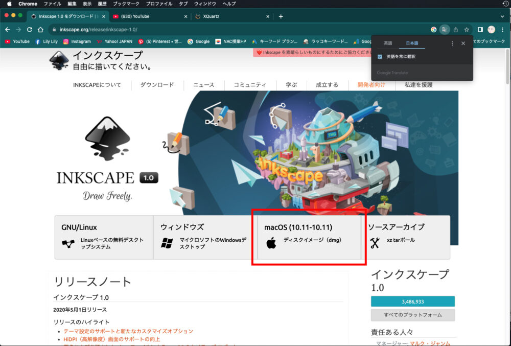Screen dimensions: 511x346
Task: Reload the page with the refresh icon
Action: coord(30,30)
